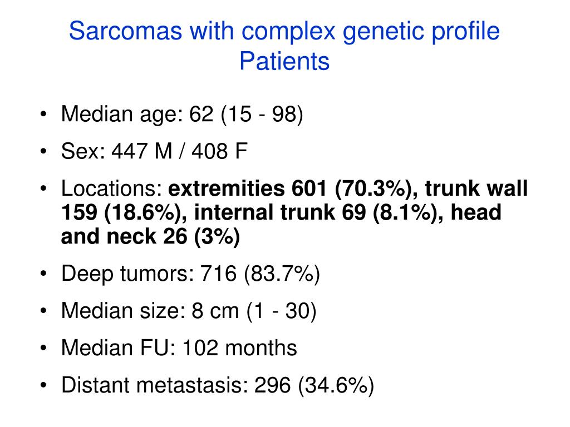Click the bullet point before 'Median age'
Screen dimensions: 570x427
43,115
